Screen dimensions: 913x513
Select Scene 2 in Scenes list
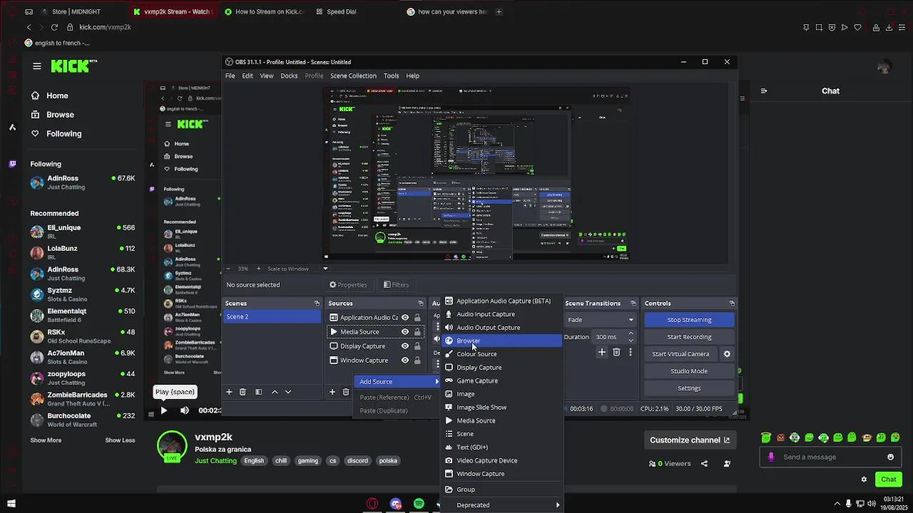pyautogui.click(x=272, y=317)
